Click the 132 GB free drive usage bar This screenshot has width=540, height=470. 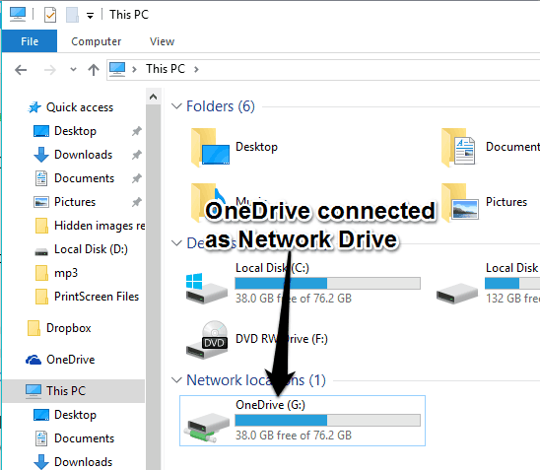click(512, 284)
